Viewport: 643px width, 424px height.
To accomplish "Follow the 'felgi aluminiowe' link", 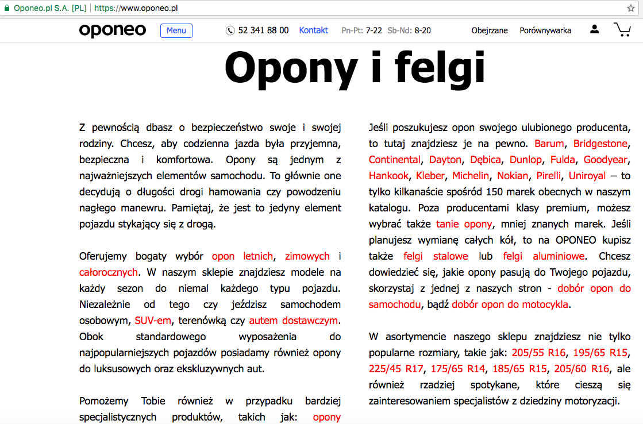I will pyautogui.click(x=544, y=256).
